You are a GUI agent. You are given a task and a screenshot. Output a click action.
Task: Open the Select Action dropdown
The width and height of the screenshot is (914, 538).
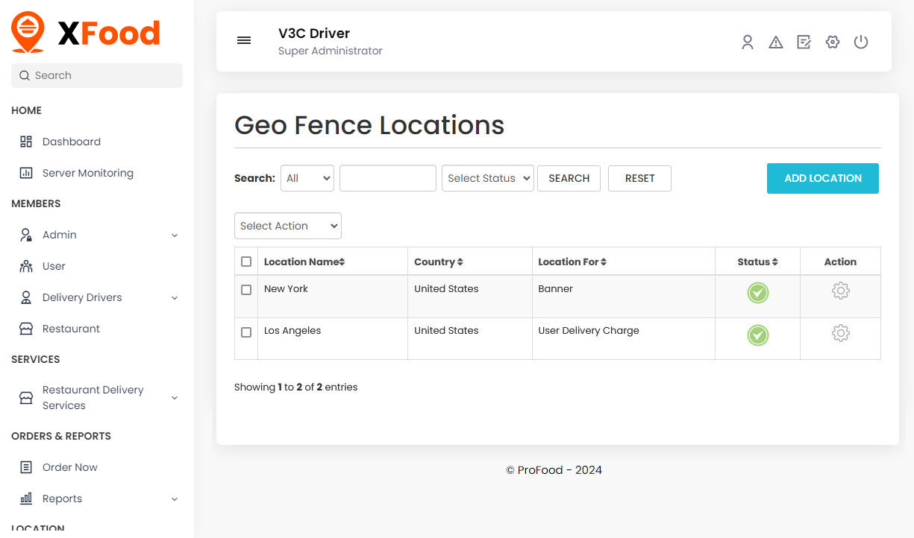tap(287, 226)
